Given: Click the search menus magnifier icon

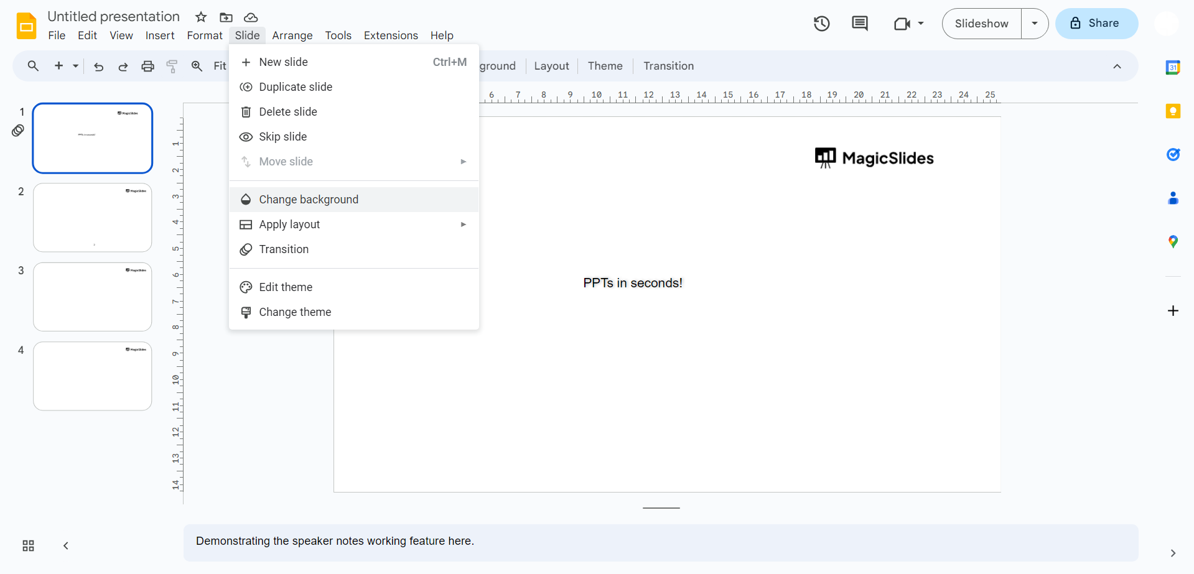Looking at the screenshot, I should coord(33,66).
